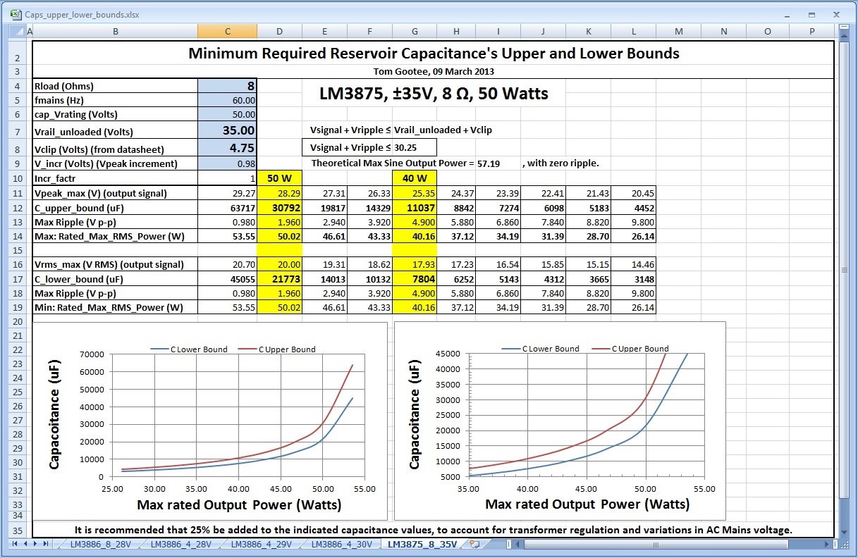Click the C_lower_bound value 7804
858x558 pixels.
coord(414,279)
